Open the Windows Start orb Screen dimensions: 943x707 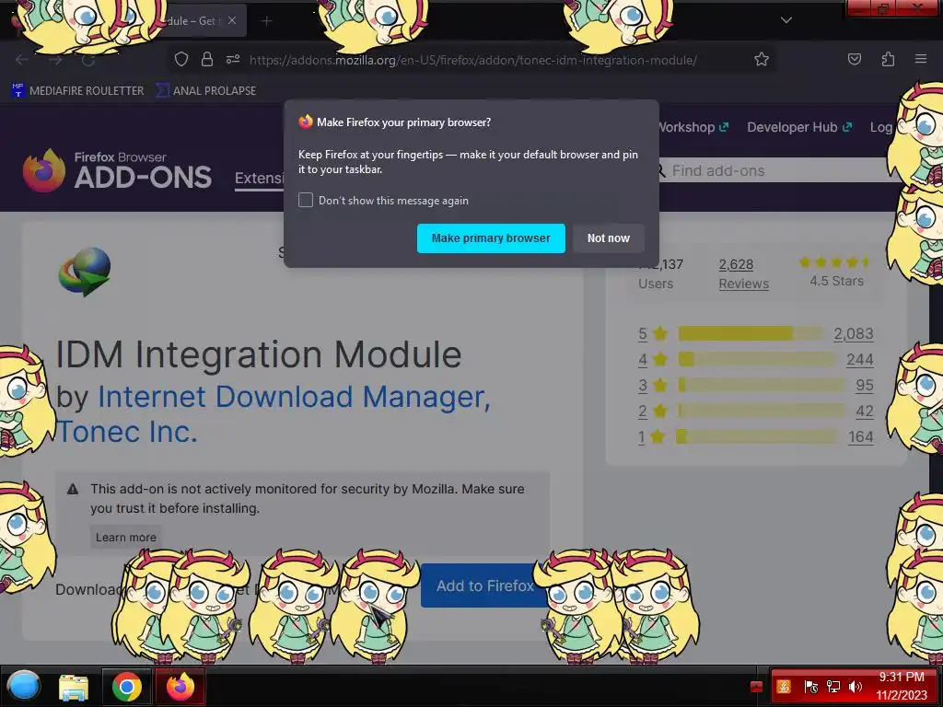pos(23,686)
